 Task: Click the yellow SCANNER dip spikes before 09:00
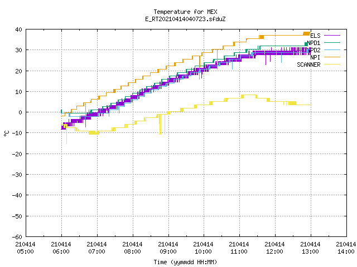(162, 125)
